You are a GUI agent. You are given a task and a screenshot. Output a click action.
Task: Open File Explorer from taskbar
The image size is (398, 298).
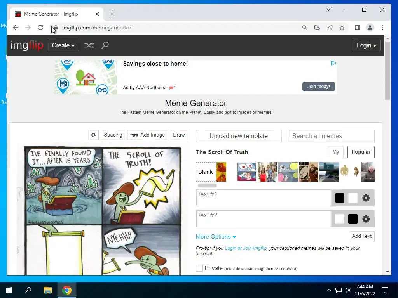(47, 290)
